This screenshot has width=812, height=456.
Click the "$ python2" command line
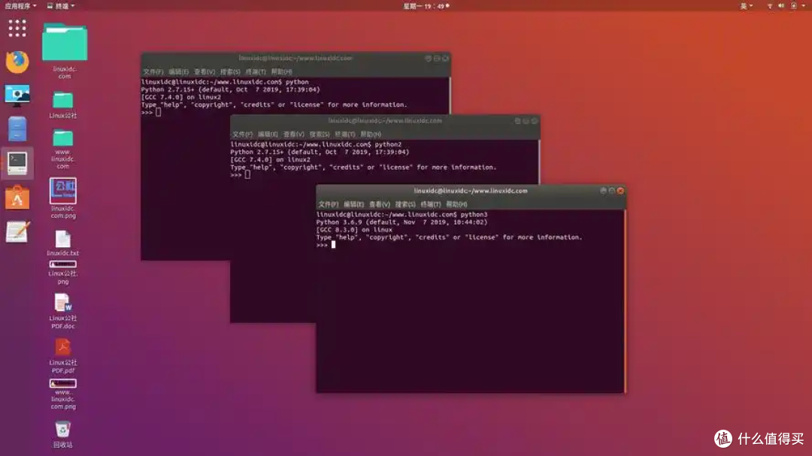(316, 144)
